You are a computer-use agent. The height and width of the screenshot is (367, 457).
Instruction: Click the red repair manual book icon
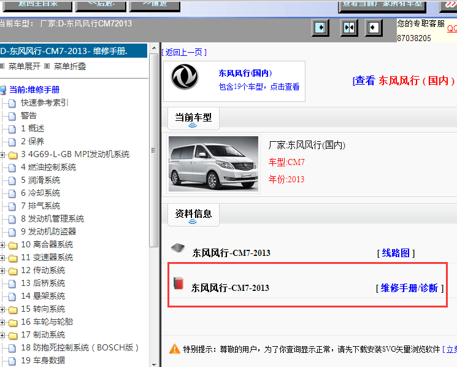(x=179, y=283)
